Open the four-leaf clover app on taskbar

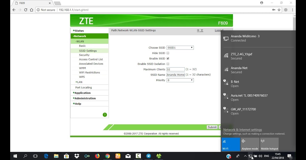(x=159, y=156)
